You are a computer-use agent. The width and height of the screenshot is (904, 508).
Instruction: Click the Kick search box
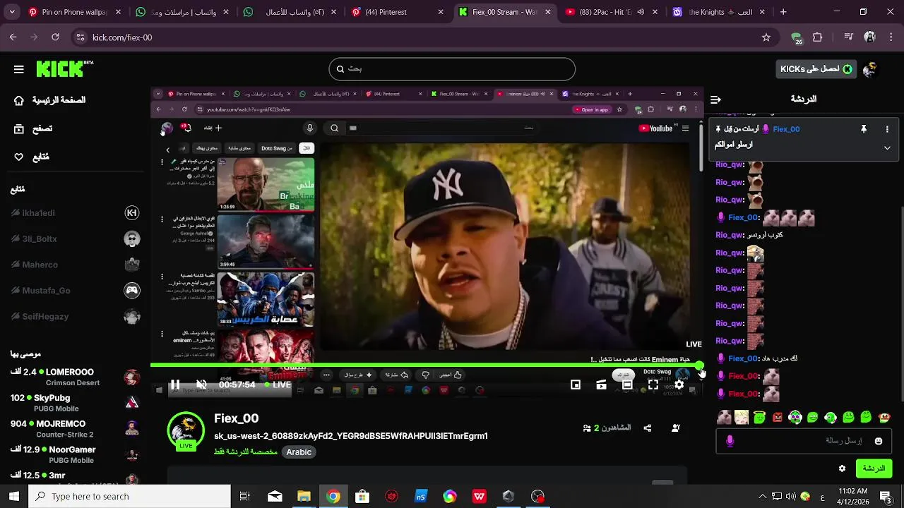[452, 68]
